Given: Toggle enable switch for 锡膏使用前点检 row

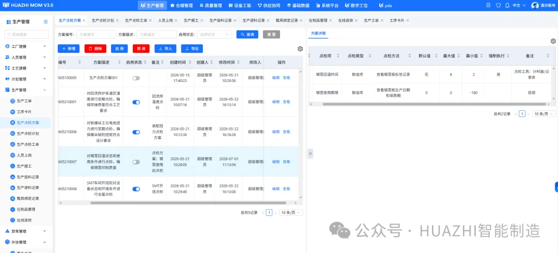Looking at the screenshot, I should pyautogui.click(x=136, y=162).
